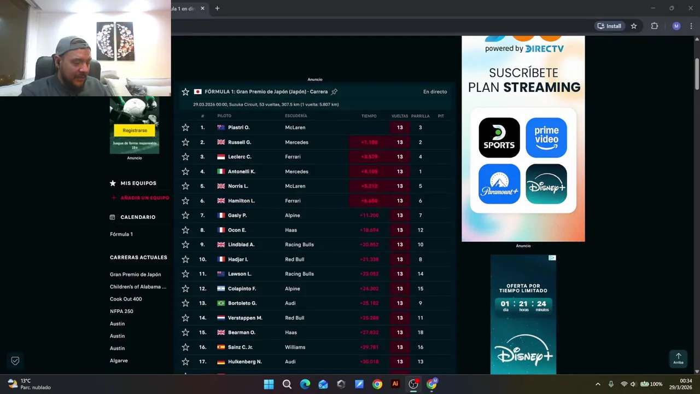
Task: Open privacy shield icon at bottom left
Action: pyautogui.click(x=15, y=361)
